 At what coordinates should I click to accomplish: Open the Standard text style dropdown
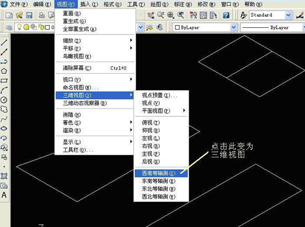coord(270,15)
